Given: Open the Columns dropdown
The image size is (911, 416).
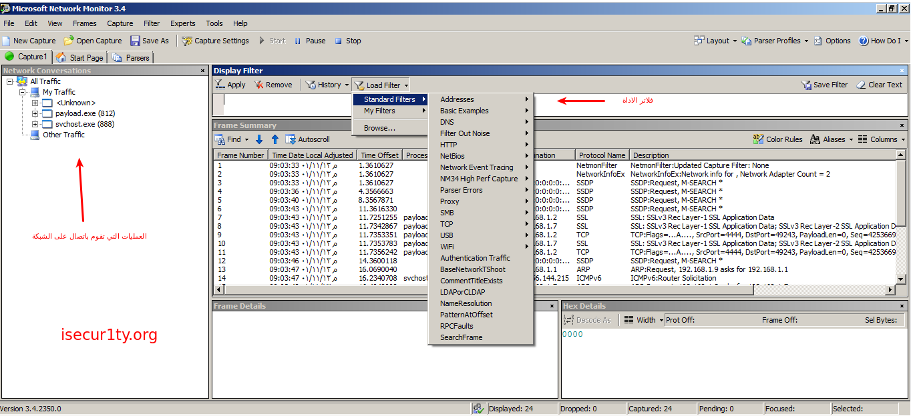Looking at the screenshot, I should 883,139.
